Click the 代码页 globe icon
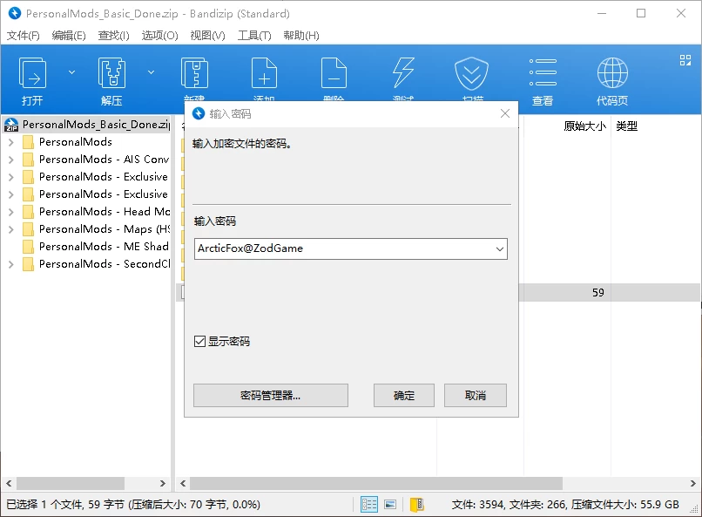This screenshot has height=517, width=702. [x=612, y=72]
